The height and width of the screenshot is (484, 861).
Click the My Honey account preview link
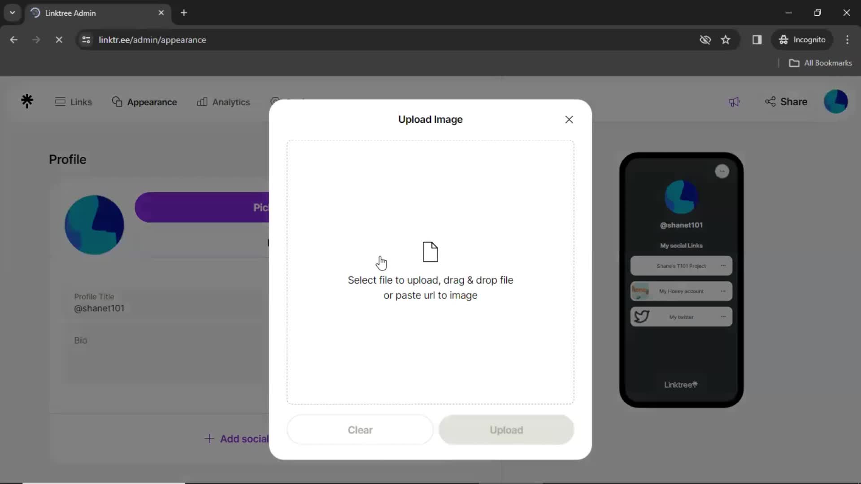(x=681, y=291)
